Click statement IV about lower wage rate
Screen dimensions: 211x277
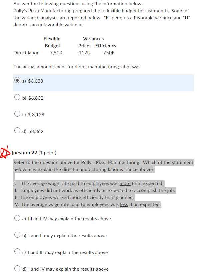coord(86,204)
